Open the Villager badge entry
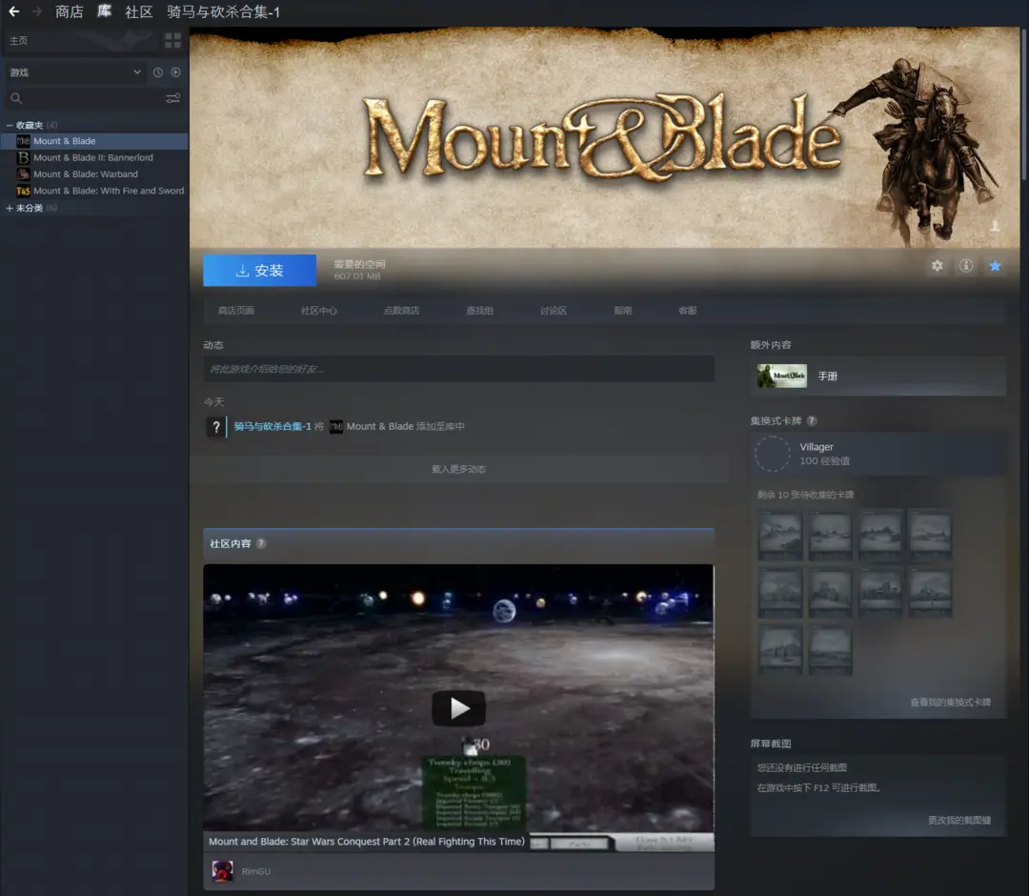Image resolution: width=1029 pixels, height=896 pixels. tap(878, 454)
